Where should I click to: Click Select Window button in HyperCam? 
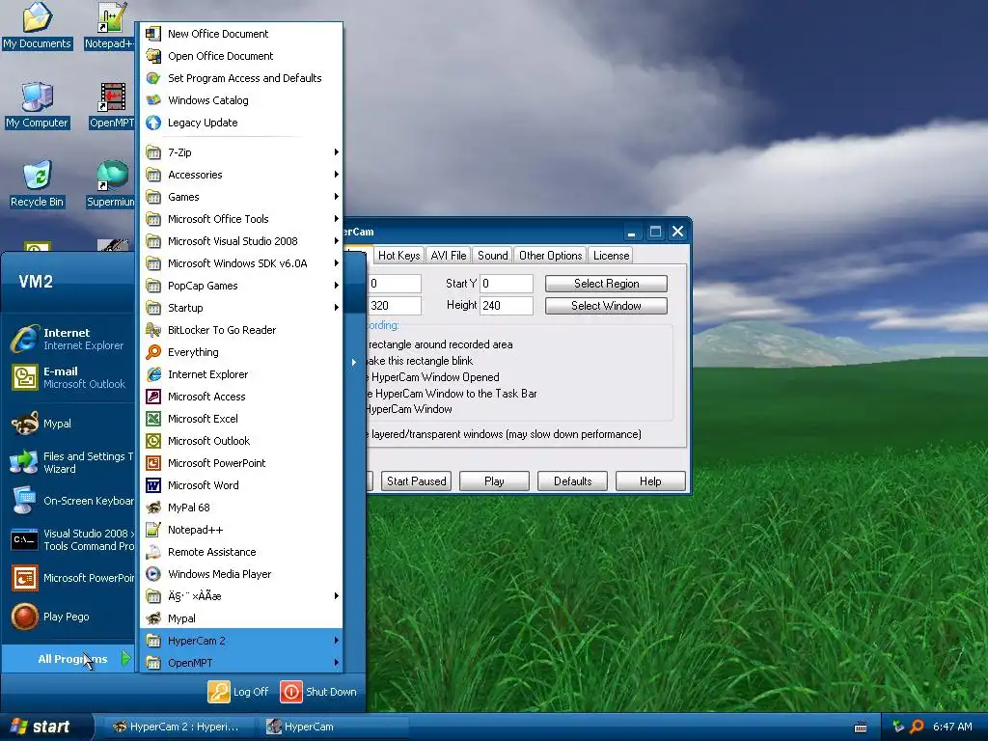click(606, 306)
